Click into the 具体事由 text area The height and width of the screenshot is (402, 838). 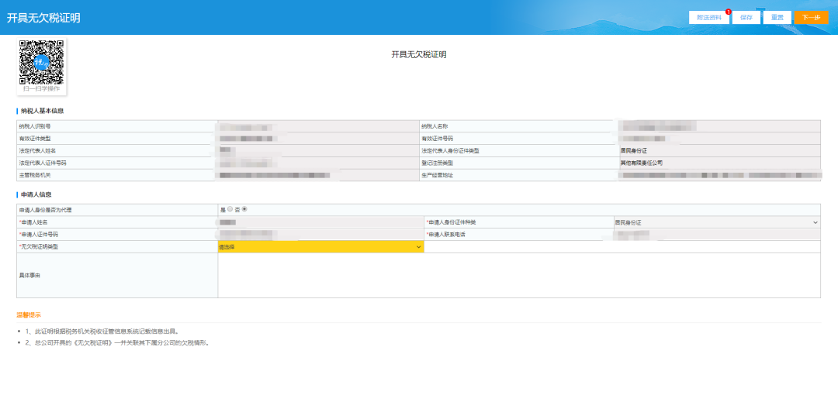coord(518,275)
